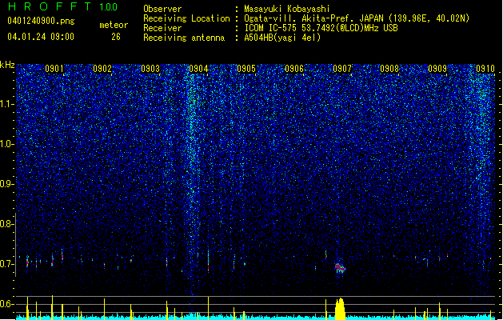Image resolution: width=503 pixels, height=320 pixels.
Task: Click the 0908 time marker
Action: click(x=389, y=69)
